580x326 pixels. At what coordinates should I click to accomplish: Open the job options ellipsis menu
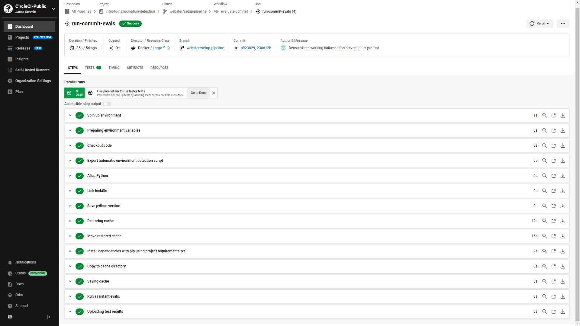coord(562,24)
